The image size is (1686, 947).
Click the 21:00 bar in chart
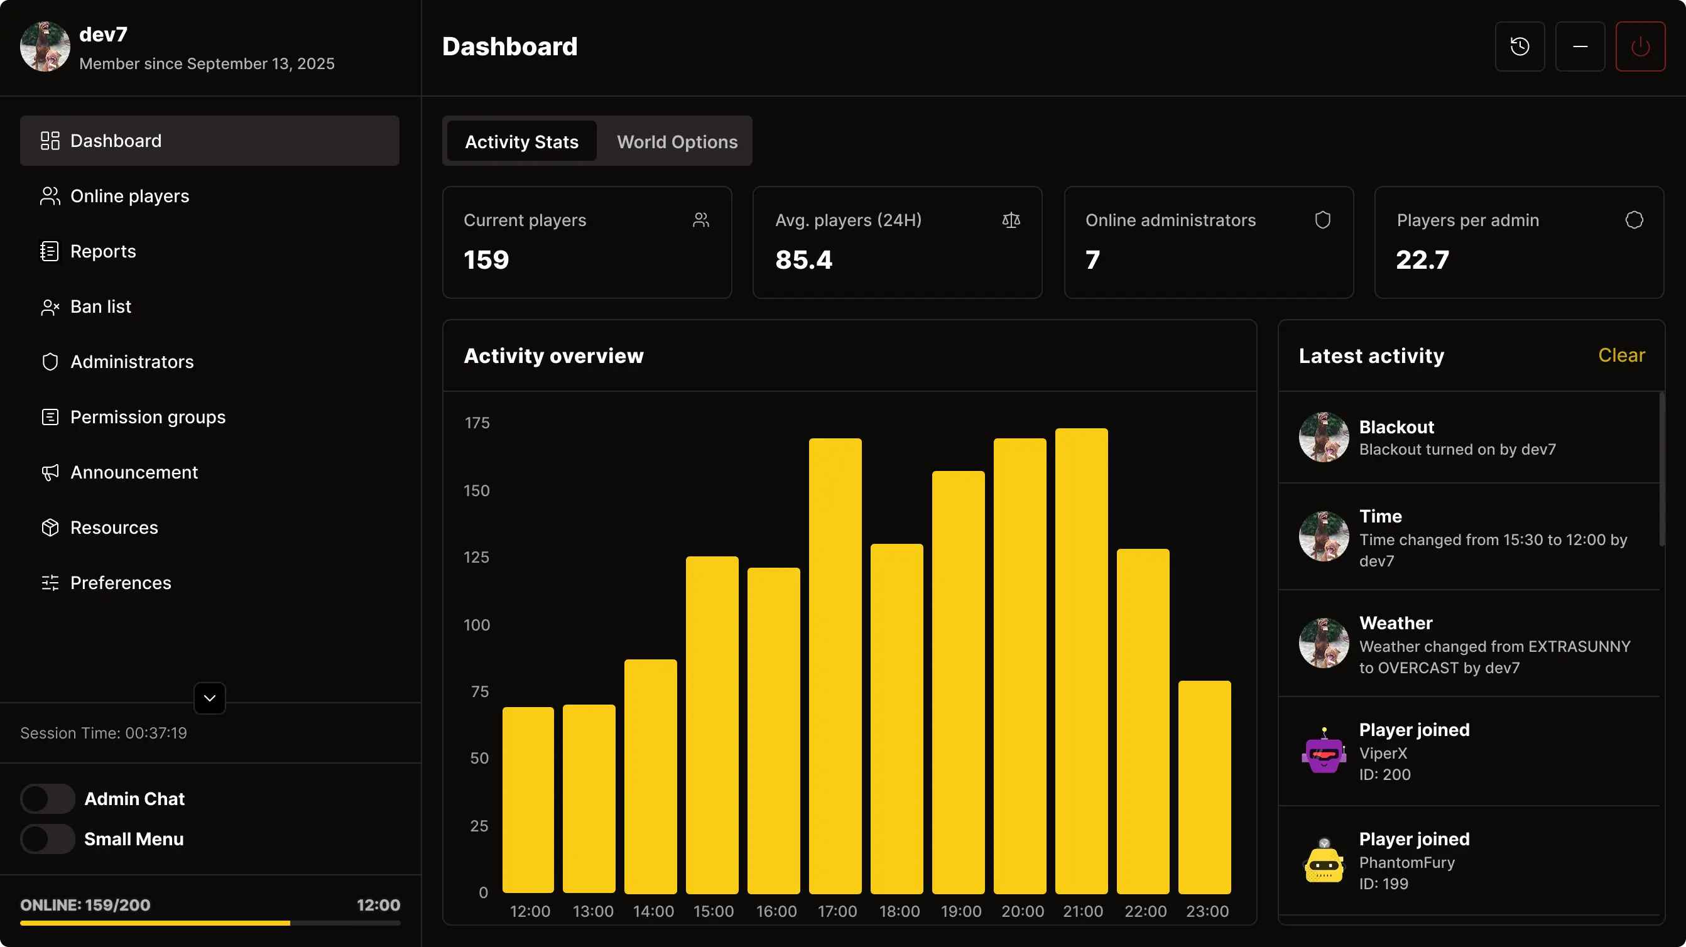(x=1081, y=661)
